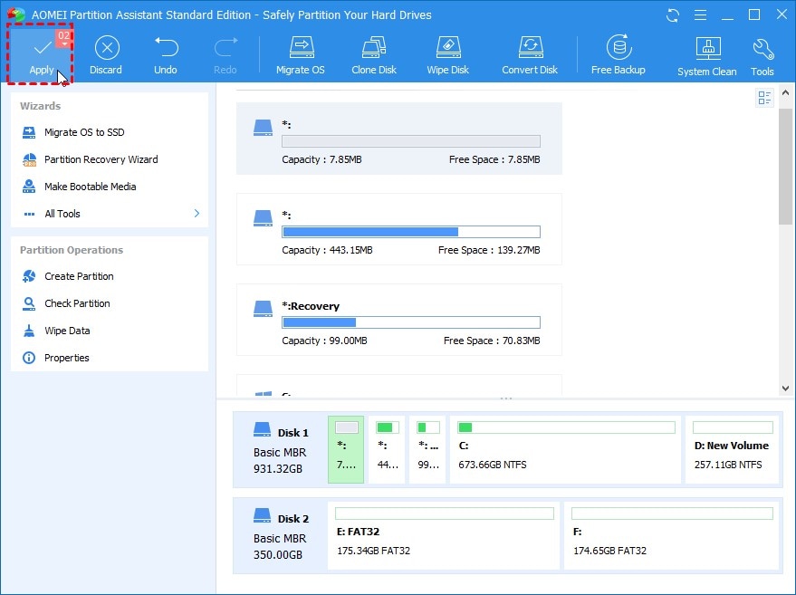Toggle the list view mode icon
Screen dimensions: 796x595
764,98
